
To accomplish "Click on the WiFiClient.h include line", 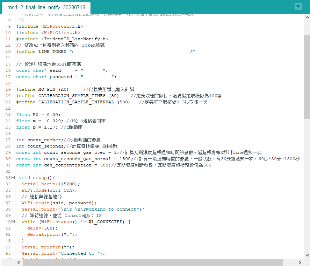I will 48,33.
